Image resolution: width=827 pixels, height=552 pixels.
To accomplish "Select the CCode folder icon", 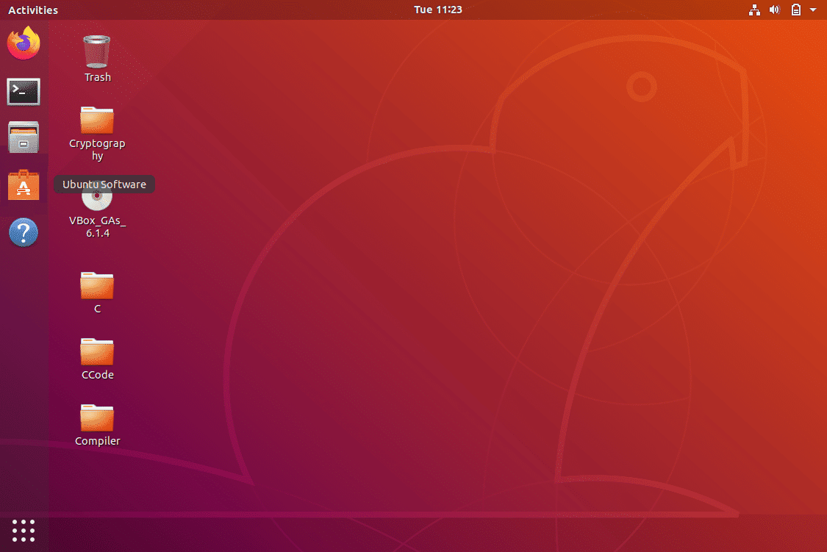I will click(97, 351).
